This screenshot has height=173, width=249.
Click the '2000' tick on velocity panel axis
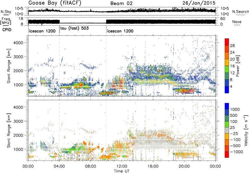click(18, 135)
